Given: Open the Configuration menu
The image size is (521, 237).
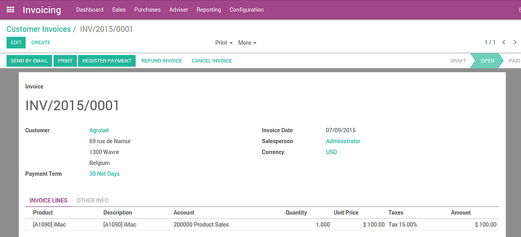Looking at the screenshot, I should pos(246,10).
